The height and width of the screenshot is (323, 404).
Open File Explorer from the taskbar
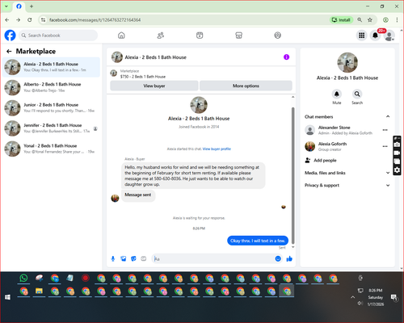[39, 291]
